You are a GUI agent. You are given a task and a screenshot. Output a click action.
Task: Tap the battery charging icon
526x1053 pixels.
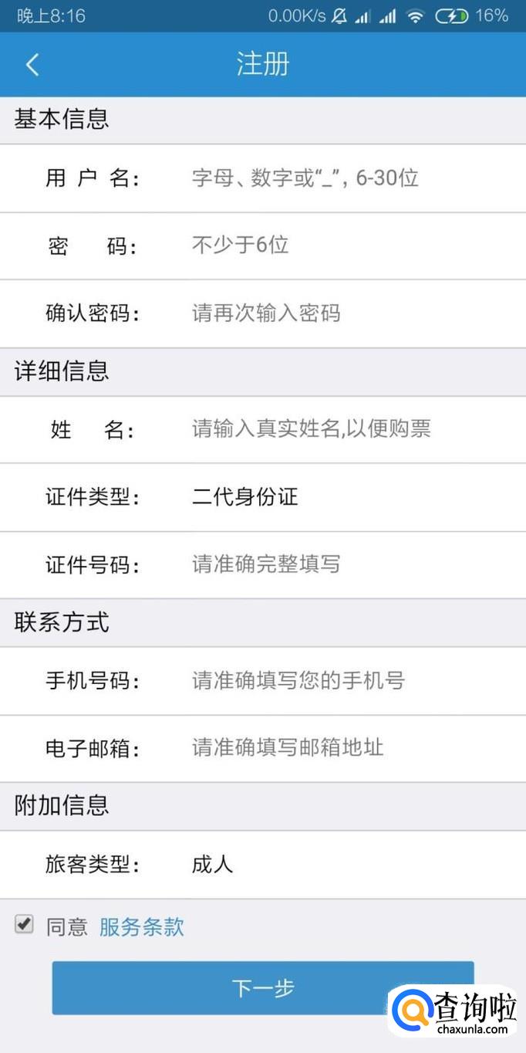click(x=451, y=16)
